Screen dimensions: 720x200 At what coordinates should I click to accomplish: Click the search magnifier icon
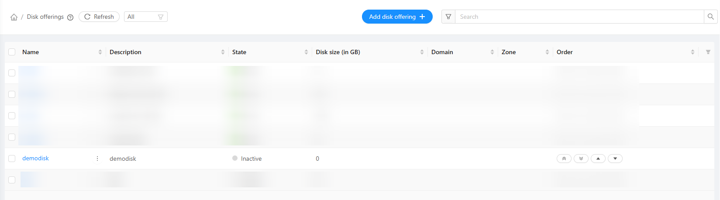(x=710, y=17)
